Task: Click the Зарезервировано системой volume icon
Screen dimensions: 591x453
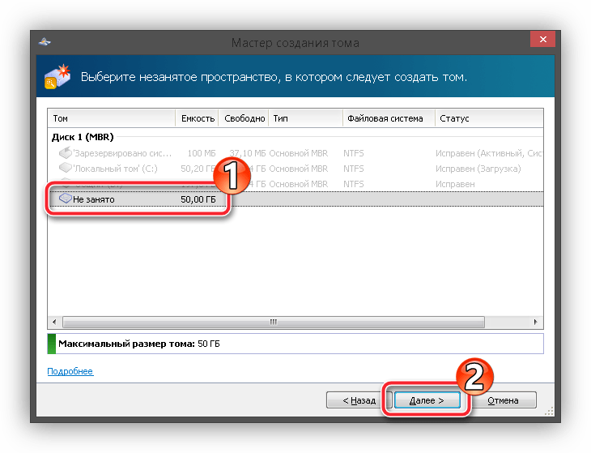Action: [x=66, y=153]
